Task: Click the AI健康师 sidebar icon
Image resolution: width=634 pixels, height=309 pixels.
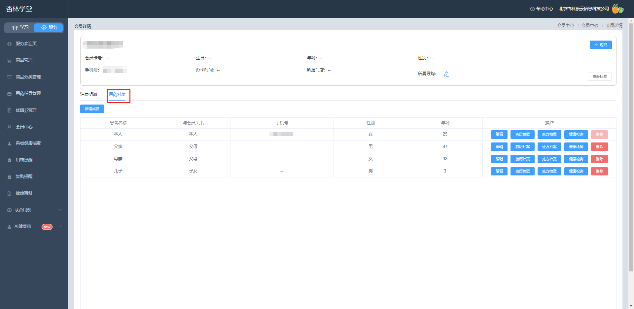Action: [9, 227]
